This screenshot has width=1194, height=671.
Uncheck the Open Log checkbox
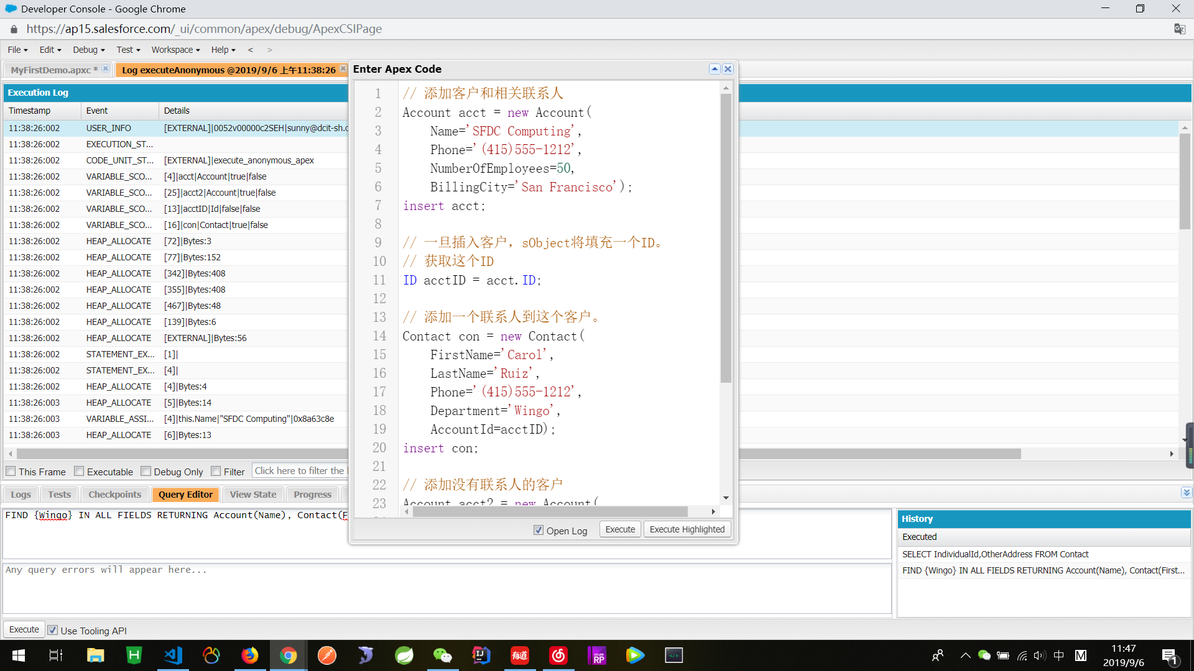pyautogui.click(x=539, y=530)
